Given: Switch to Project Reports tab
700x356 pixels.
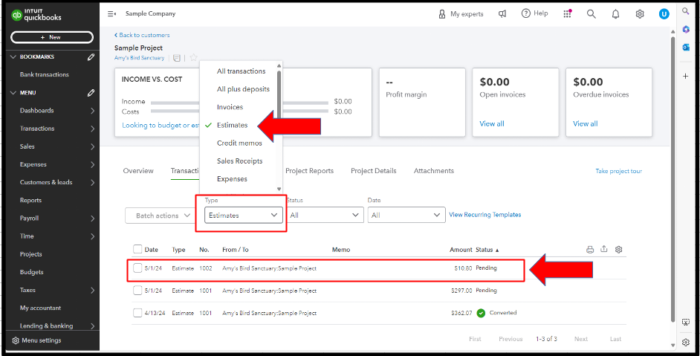Looking at the screenshot, I should 309,171.
